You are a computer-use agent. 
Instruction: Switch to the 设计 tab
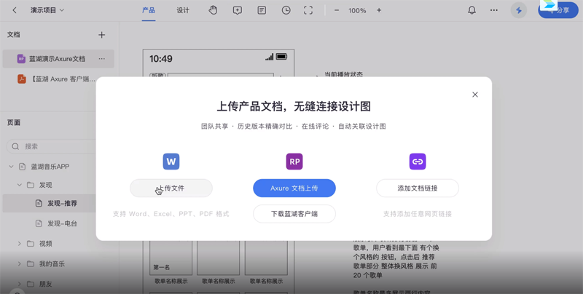[x=183, y=10]
